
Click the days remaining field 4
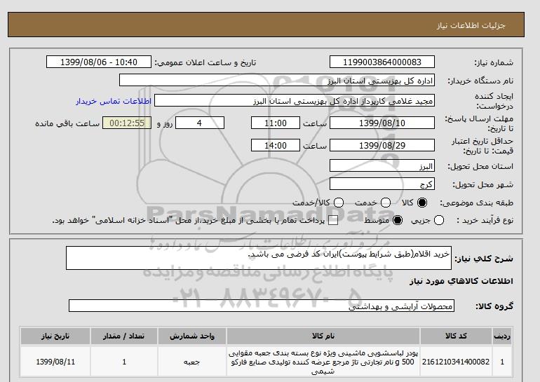[x=200, y=123]
